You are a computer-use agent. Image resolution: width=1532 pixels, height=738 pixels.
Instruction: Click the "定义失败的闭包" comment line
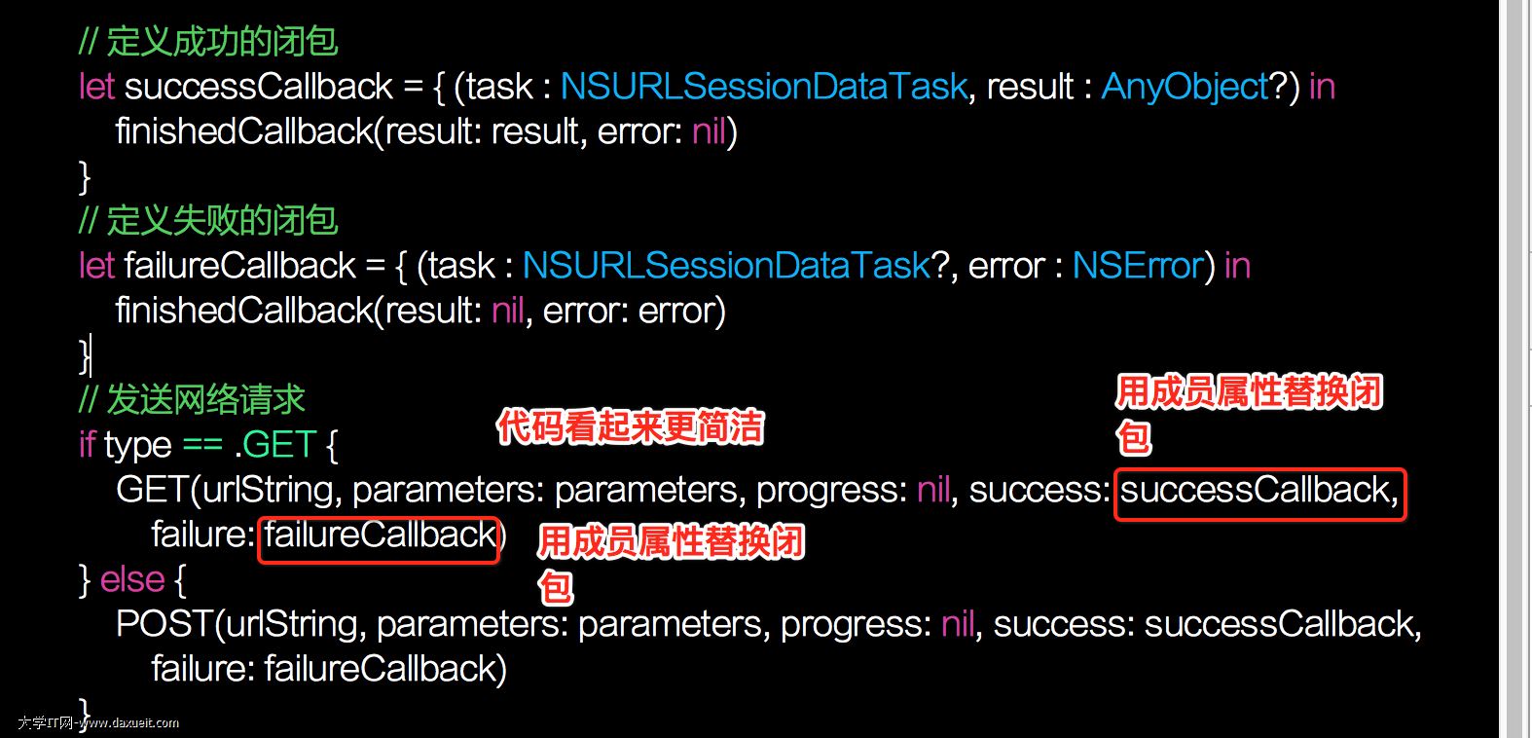coord(208,221)
